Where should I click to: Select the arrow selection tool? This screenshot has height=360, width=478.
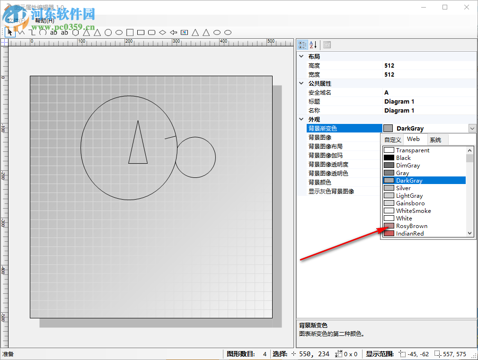tap(9, 32)
